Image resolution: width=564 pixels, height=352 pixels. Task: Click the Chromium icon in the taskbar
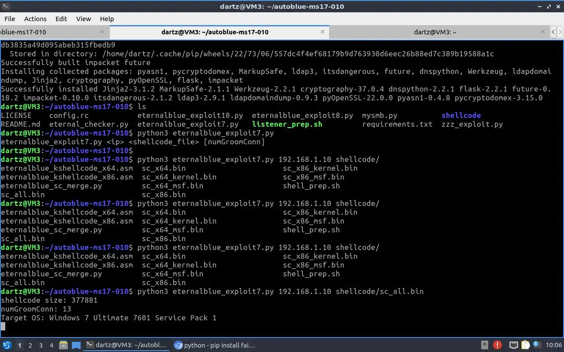click(178, 345)
